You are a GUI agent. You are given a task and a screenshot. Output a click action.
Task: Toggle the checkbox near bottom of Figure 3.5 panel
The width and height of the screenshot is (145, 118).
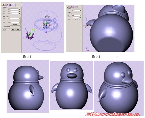click(x=4, y=27)
